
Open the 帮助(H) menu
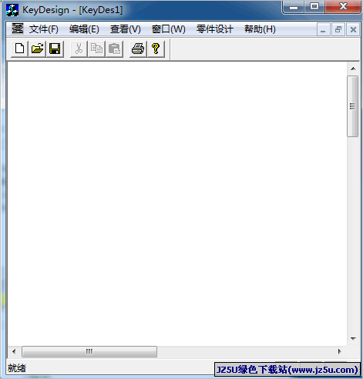click(260, 29)
